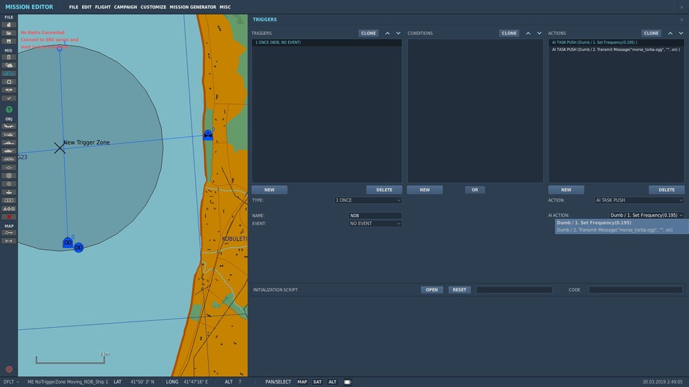
Task: Open the CAMPAIGN menu
Action: point(125,8)
